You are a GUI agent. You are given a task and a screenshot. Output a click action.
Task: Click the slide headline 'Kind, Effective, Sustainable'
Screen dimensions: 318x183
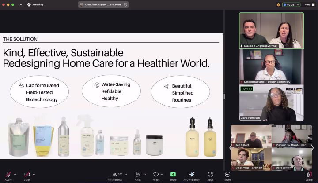click(x=63, y=53)
